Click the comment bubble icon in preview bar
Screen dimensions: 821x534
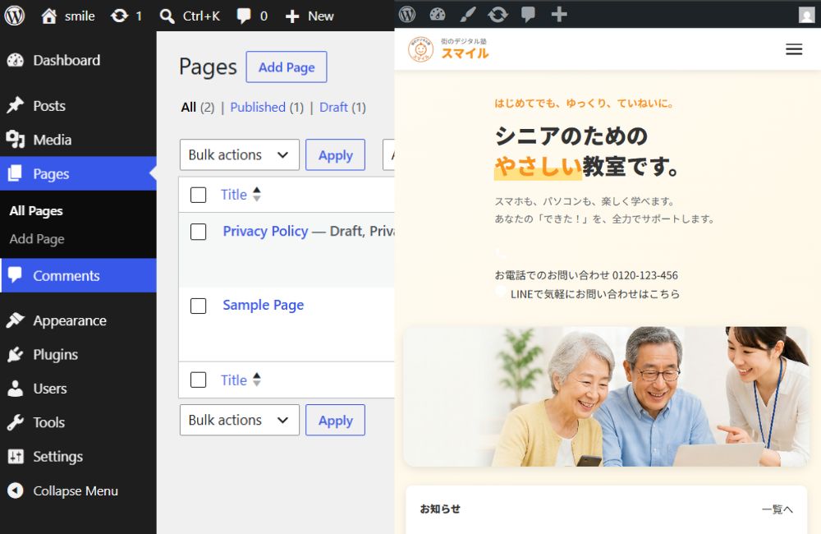pyautogui.click(x=528, y=14)
